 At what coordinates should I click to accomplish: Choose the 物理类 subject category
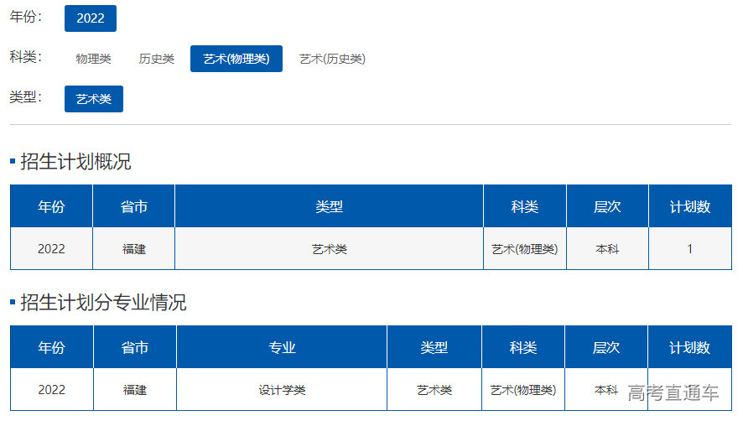click(93, 59)
